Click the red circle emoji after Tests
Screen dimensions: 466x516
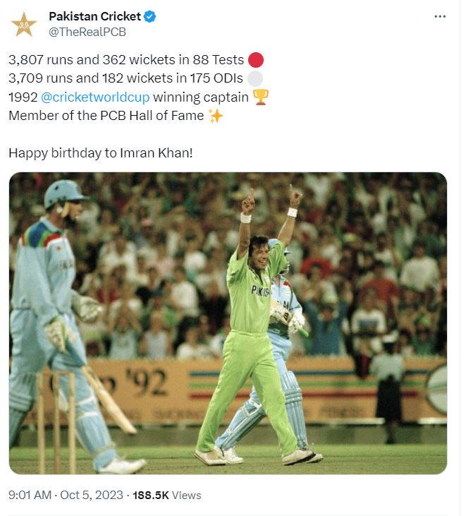pos(257,61)
